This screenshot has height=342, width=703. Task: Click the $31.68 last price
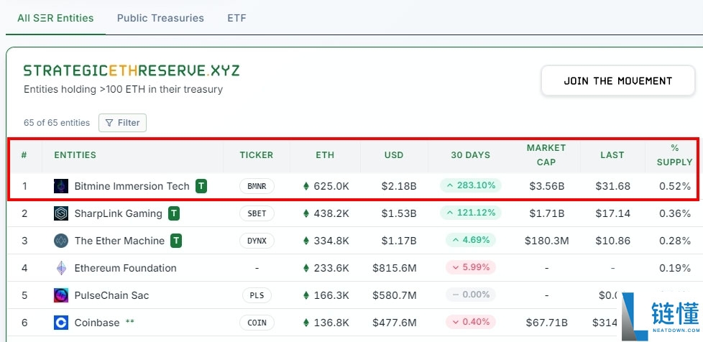[x=613, y=186]
